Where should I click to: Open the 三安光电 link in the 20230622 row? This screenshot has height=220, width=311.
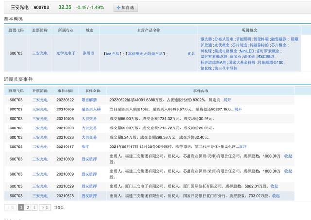coord(40,100)
